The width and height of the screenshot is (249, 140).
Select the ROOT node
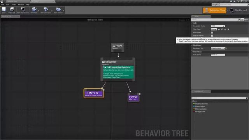click(x=117, y=47)
